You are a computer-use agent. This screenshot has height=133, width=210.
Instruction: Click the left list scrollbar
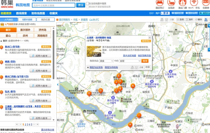point(54,55)
